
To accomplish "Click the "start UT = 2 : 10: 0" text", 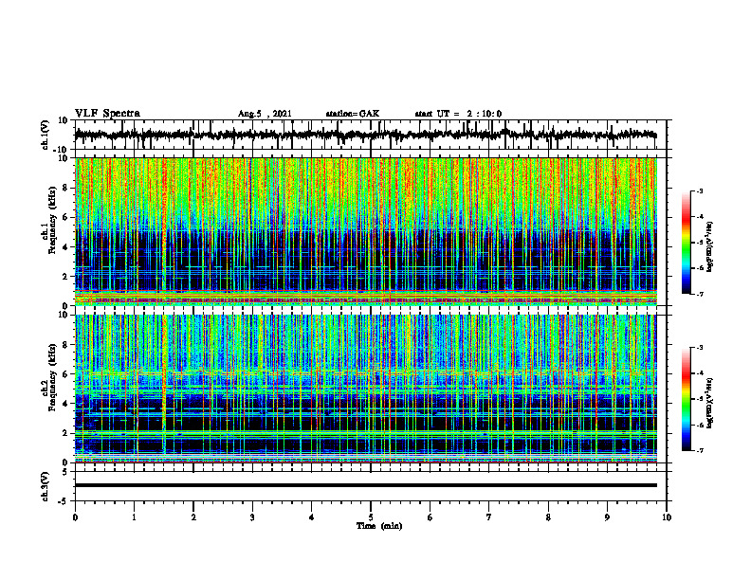I will (x=458, y=114).
